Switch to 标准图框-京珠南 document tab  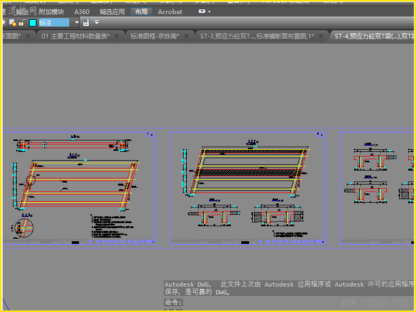pos(154,36)
